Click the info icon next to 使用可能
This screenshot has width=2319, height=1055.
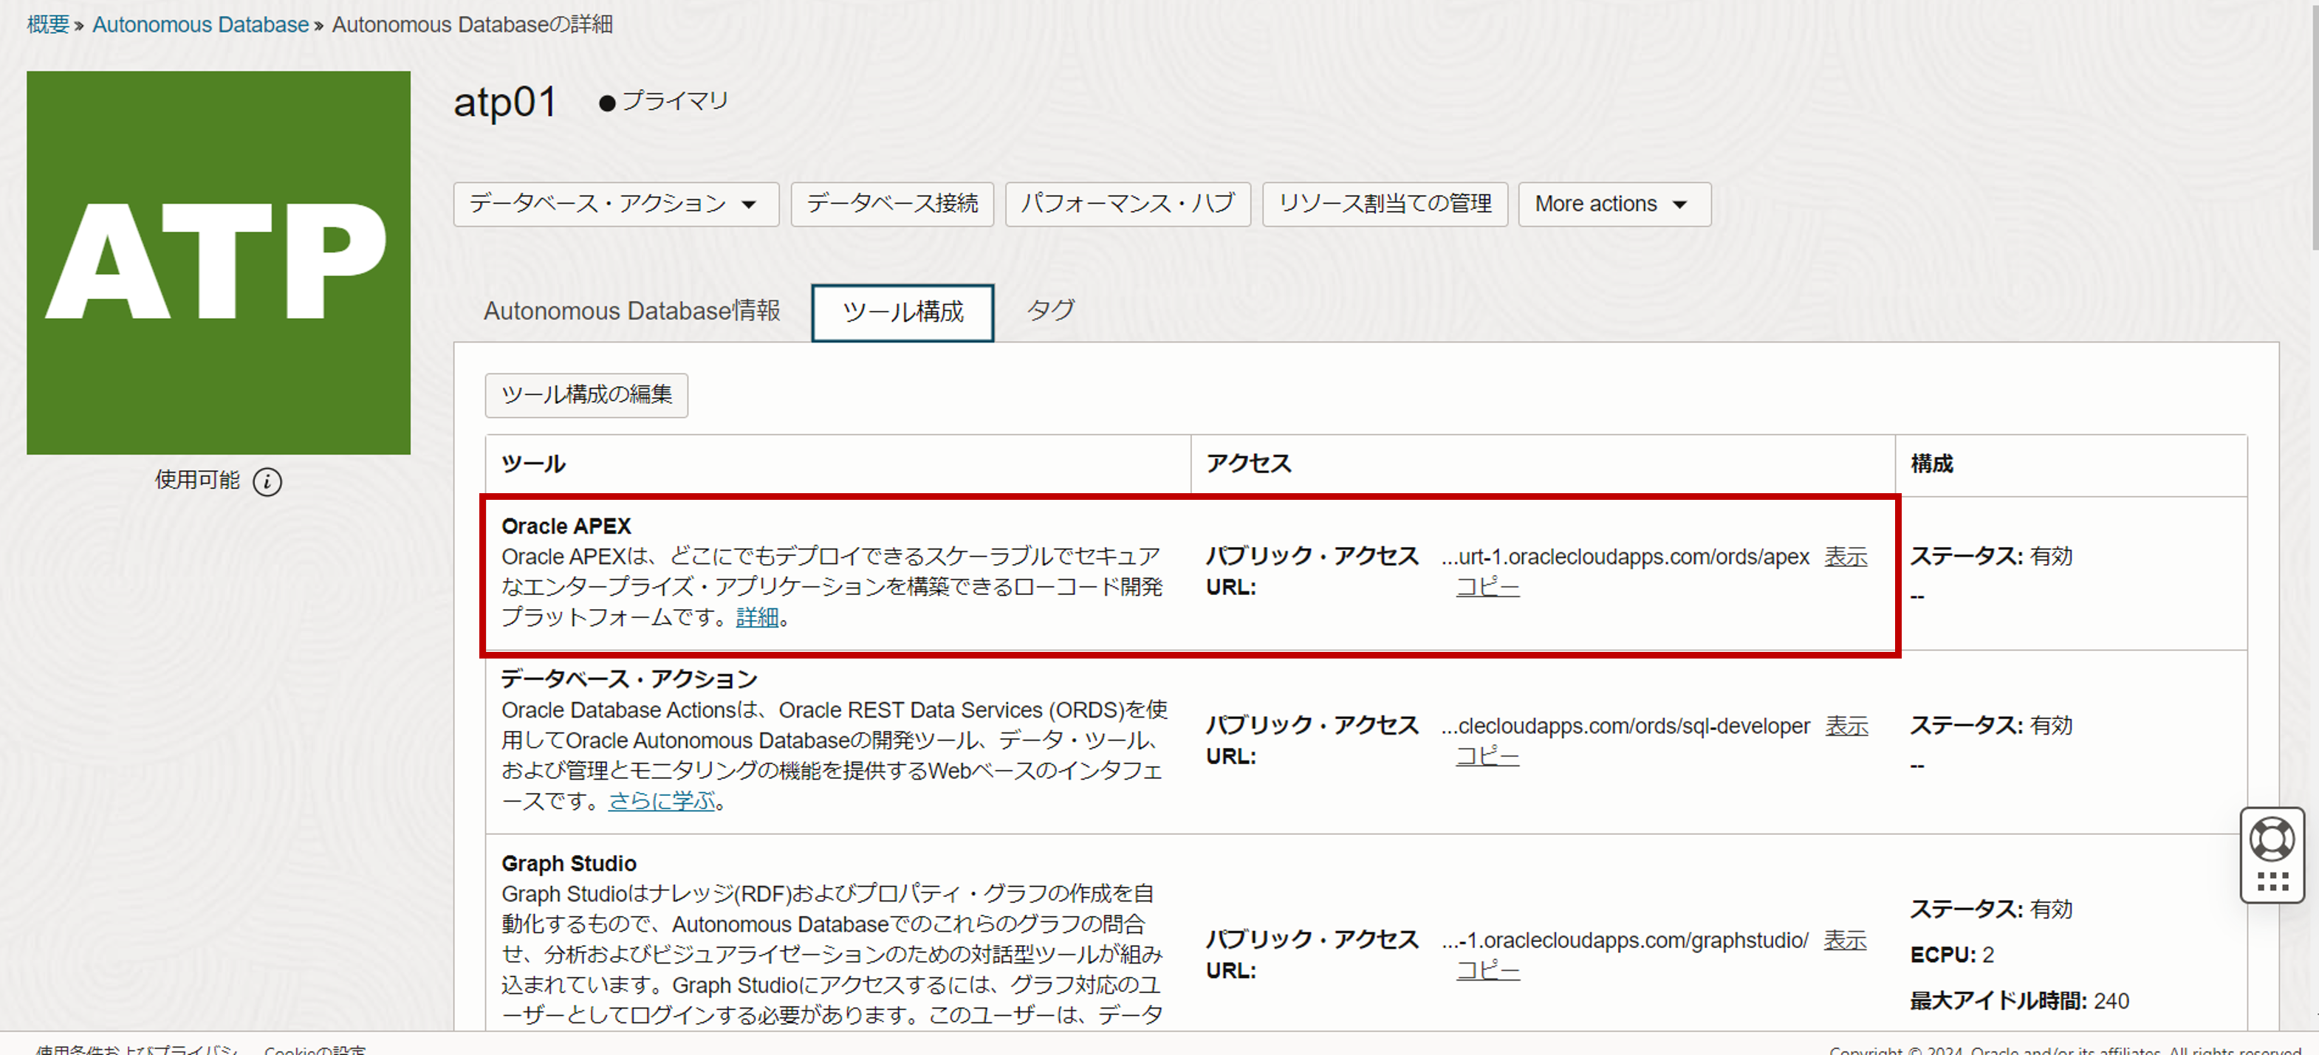point(267,481)
